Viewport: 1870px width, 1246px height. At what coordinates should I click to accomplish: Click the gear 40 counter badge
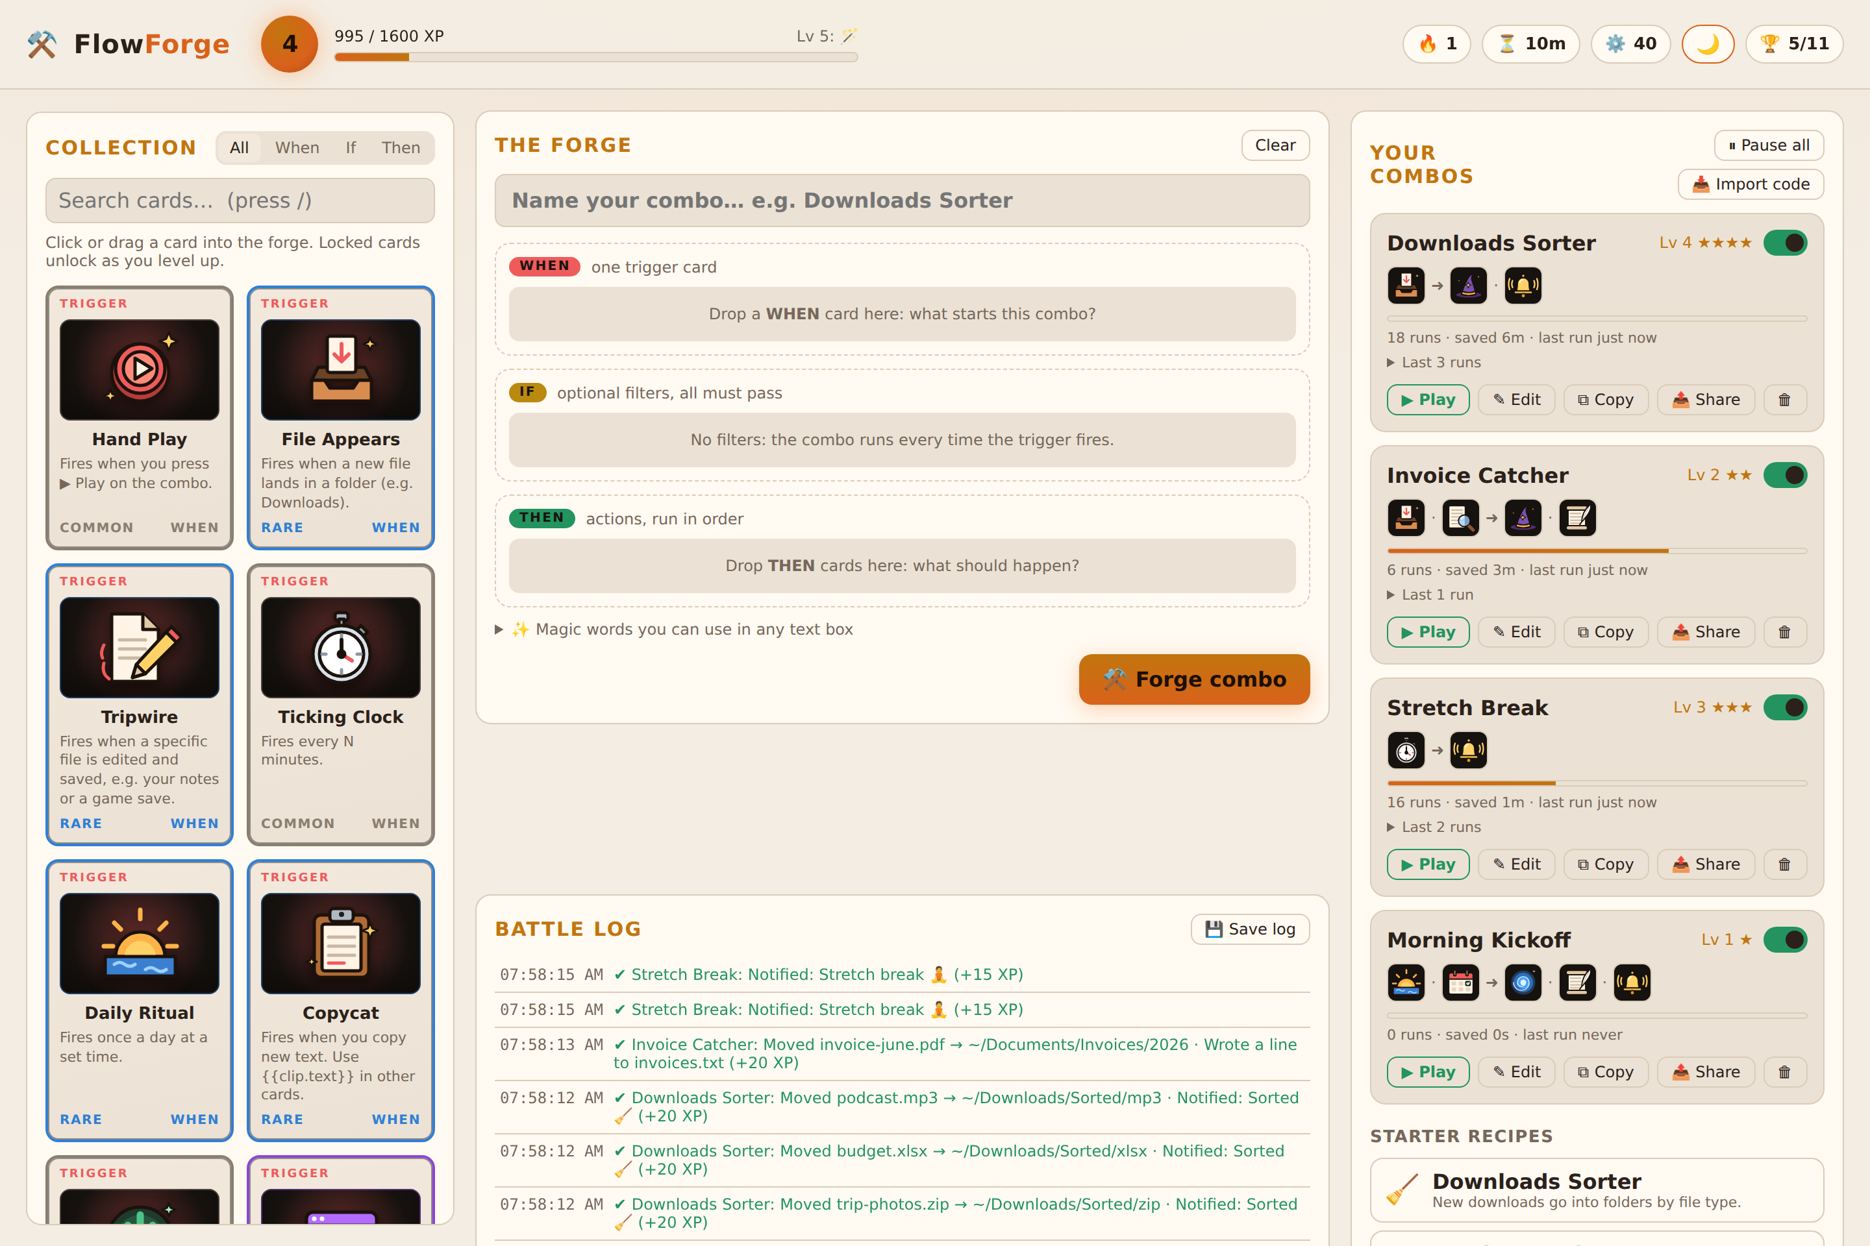point(1630,43)
